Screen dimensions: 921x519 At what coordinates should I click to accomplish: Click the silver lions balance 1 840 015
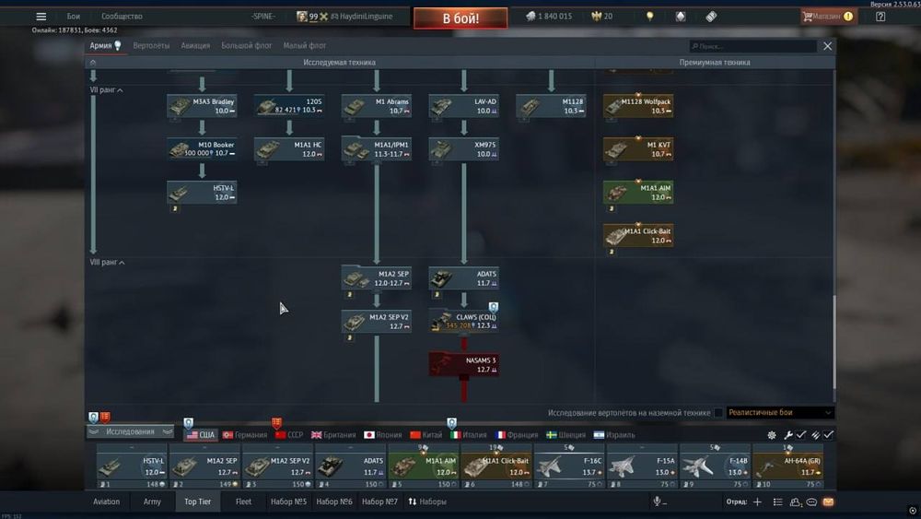549,17
